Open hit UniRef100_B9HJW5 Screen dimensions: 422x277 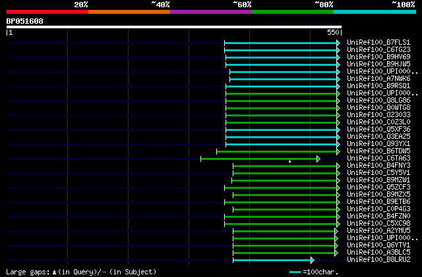tap(378, 64)
